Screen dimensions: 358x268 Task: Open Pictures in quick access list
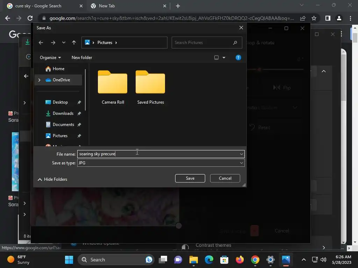point(60,136)
